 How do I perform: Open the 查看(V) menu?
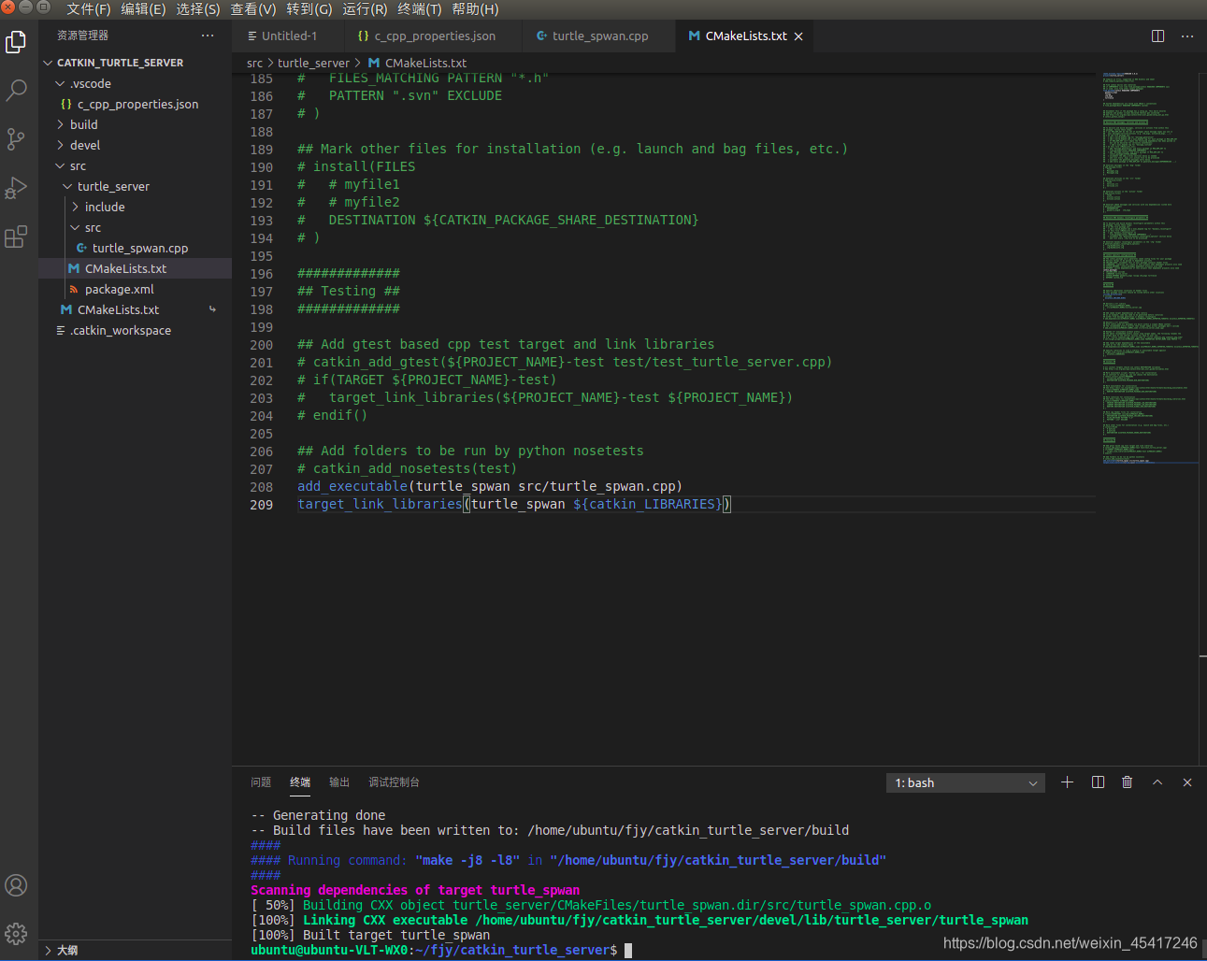(x=253, y=9)
